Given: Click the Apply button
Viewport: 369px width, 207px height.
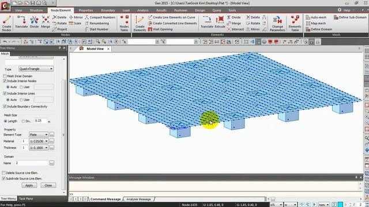Looking at the screenshot, I should pos(29,185).
